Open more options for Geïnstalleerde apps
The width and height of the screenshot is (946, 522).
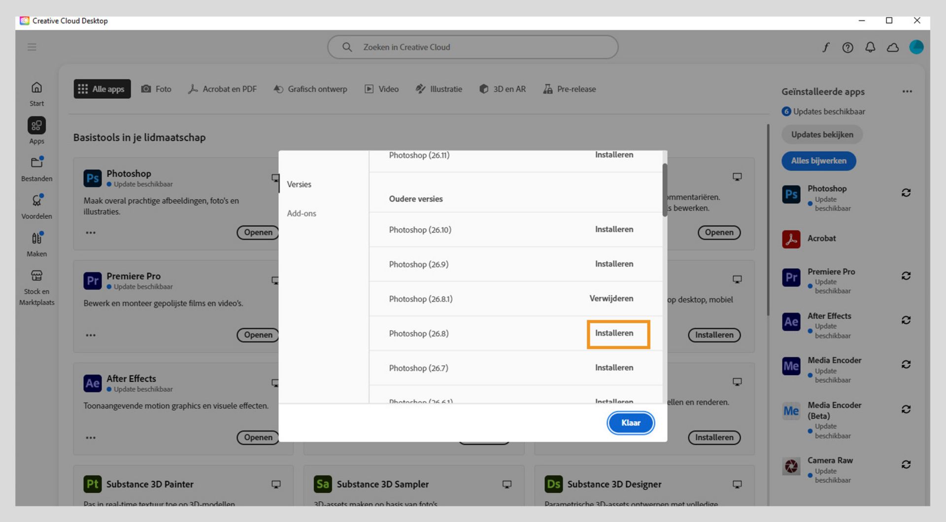click(x=907, y=92)
